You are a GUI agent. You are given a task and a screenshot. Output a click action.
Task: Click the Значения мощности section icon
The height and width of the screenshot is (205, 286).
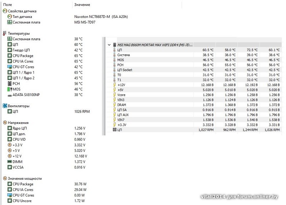(5, 179)
